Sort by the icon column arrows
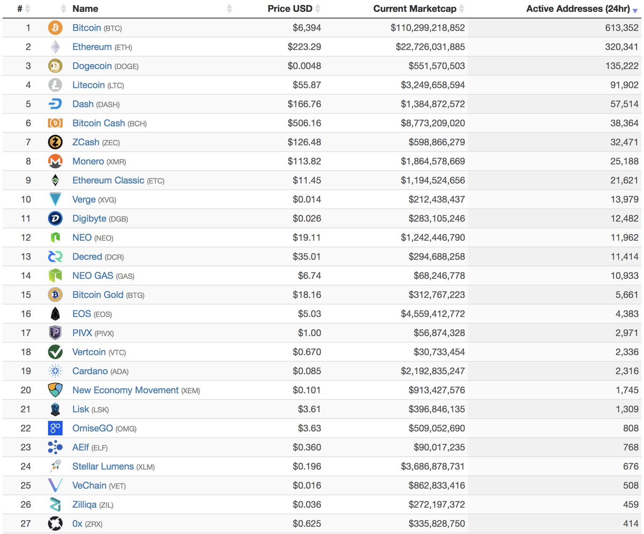The height and width of the screenshot is (534, 644). pyautogui.click(x=63, y=9)
